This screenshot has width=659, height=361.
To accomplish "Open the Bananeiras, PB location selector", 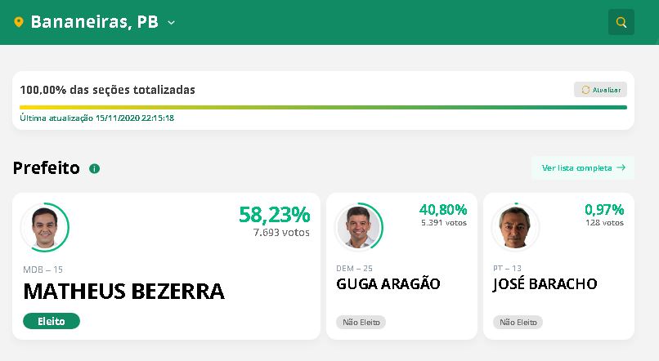I will [94, 22].
